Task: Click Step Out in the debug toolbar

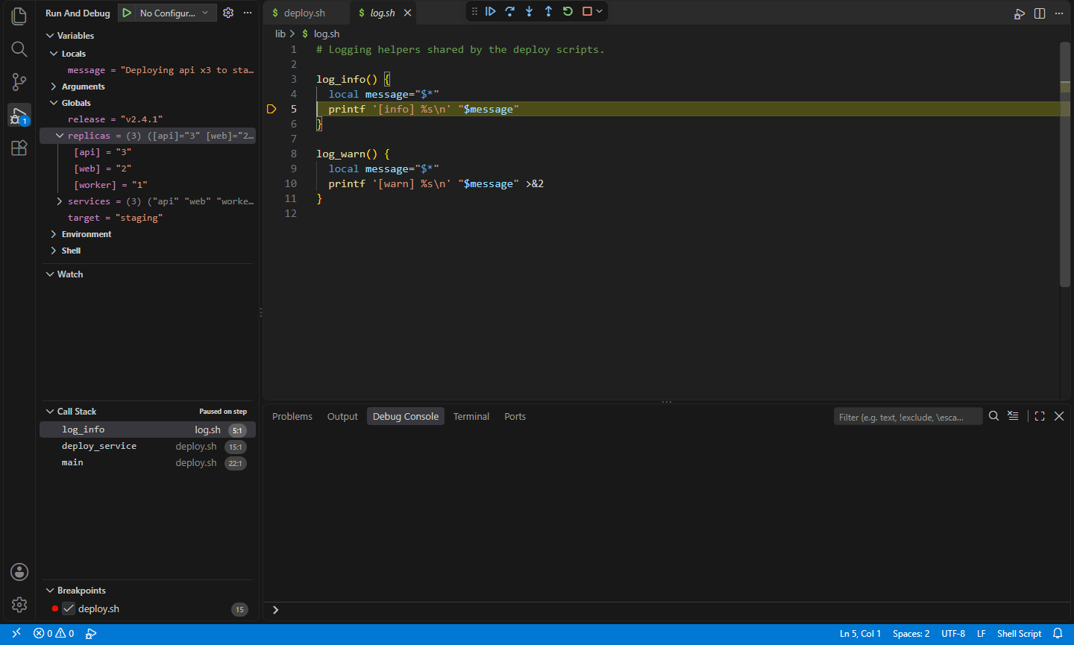Action: coord(548,11)
